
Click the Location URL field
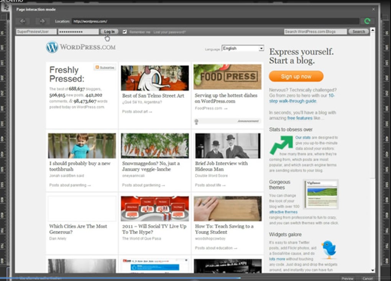pos(215,21)
